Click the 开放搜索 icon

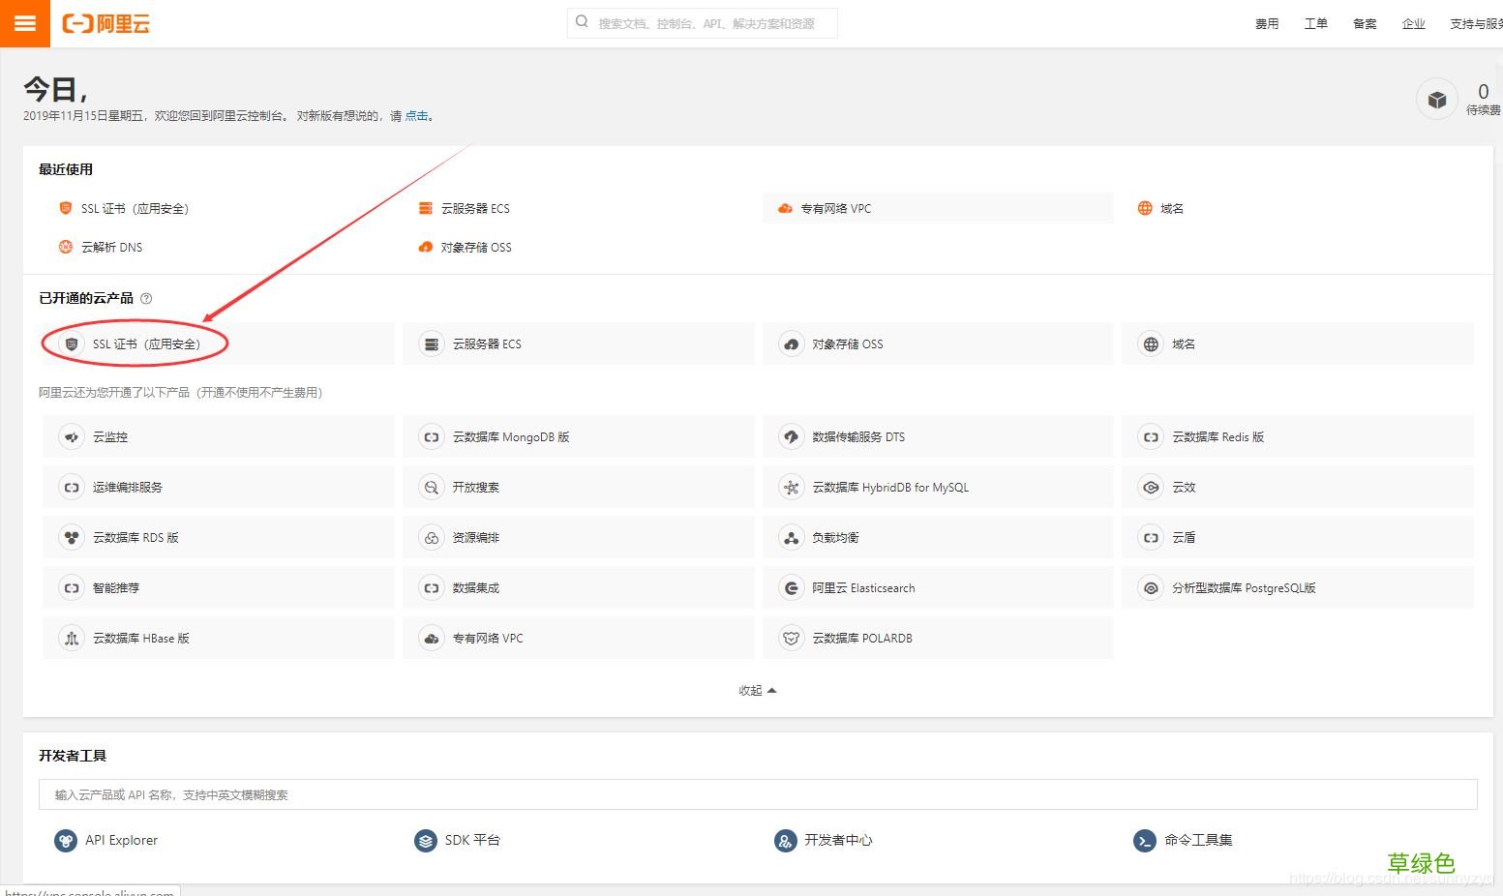tap(432, 487)
